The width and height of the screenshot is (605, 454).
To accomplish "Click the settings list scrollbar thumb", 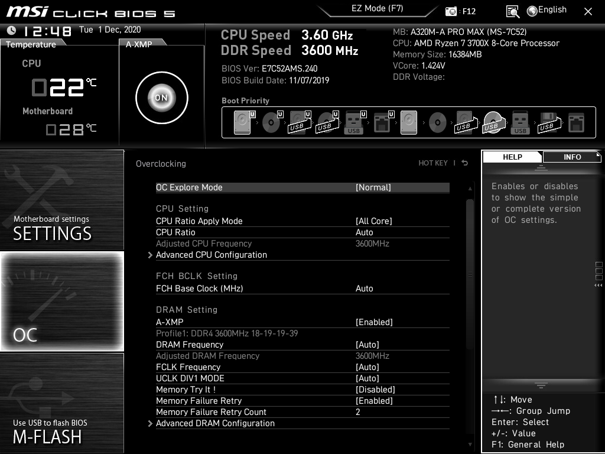I will coord(470,274).
